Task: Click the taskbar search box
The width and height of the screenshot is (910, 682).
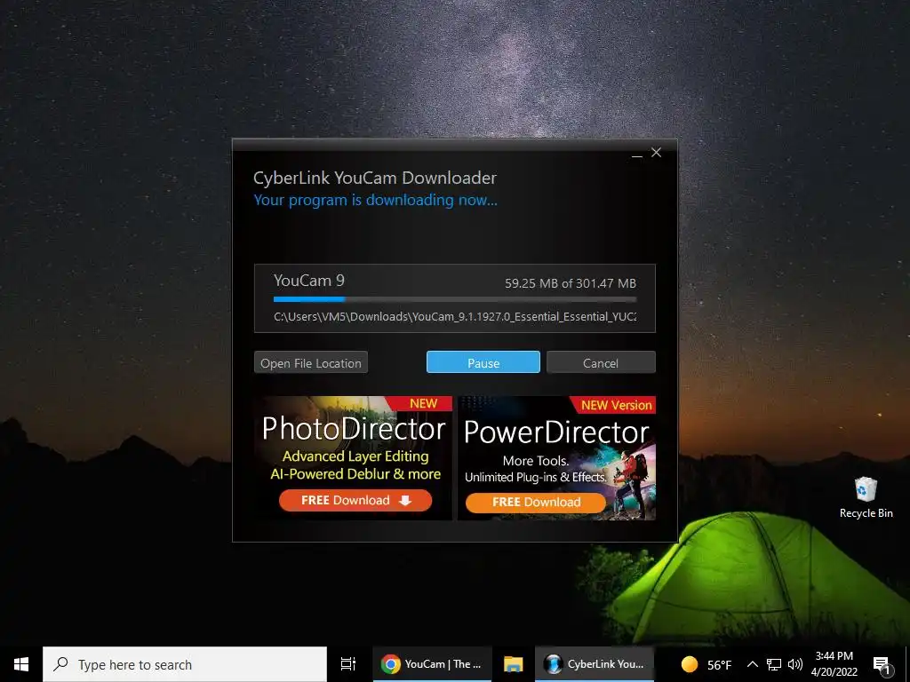Action: tap(185, 664)
